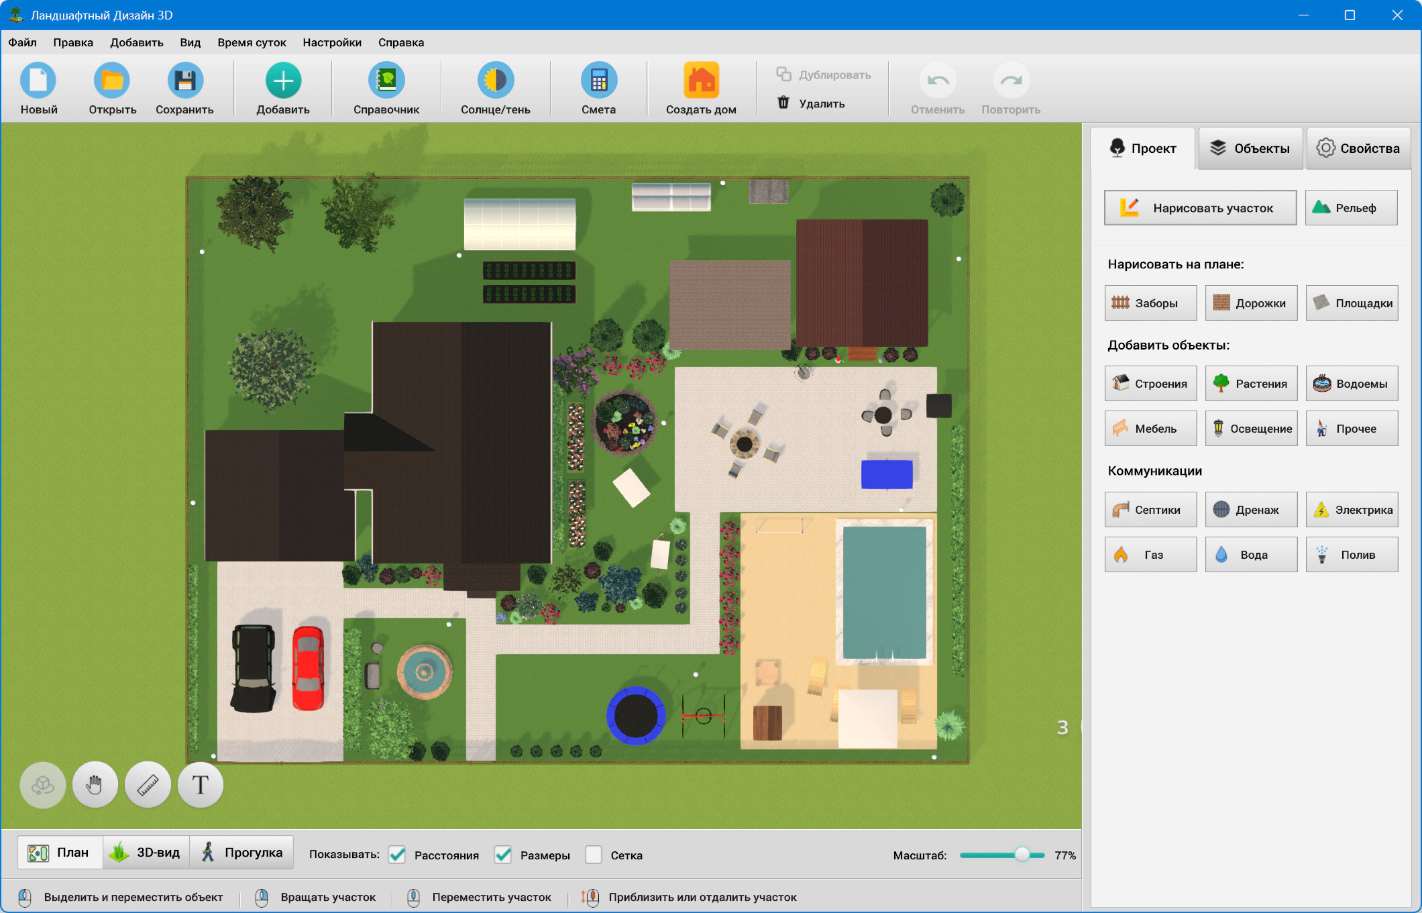Open the Время суток menu
1422x913 pixels.
click(x=252, y=42)
